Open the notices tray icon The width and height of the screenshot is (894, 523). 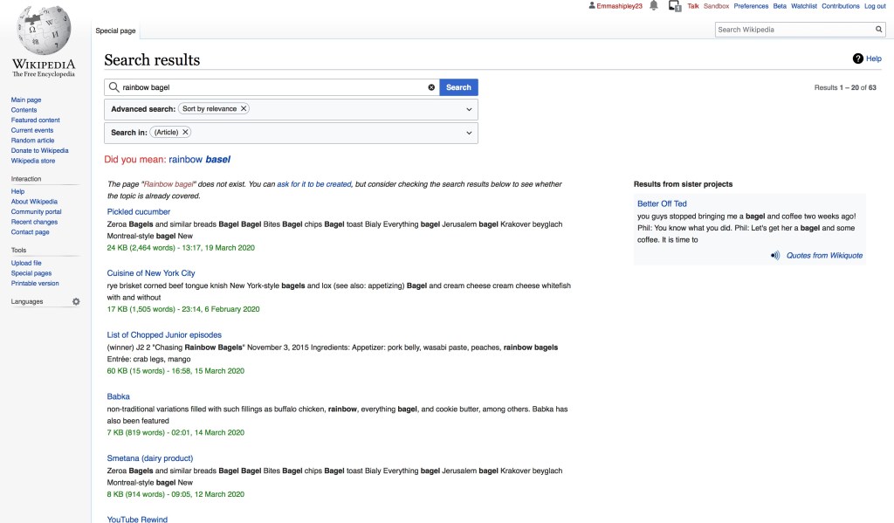[x=674, y=6]
